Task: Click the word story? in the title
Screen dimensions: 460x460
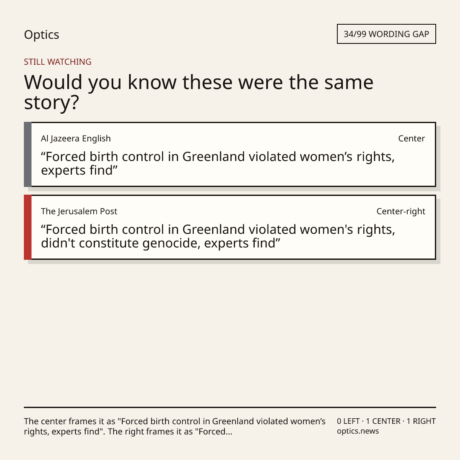Action: (x=52, y=103)
